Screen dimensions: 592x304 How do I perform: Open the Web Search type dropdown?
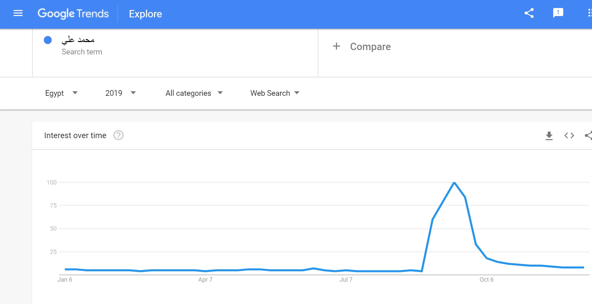[275, 93]
